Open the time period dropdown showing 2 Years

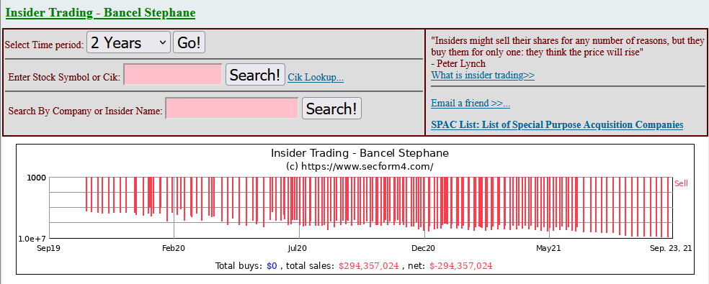click(x=128, y=42)
